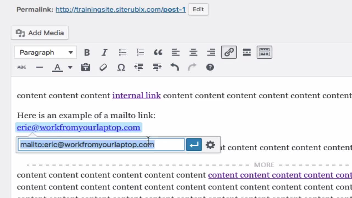Click the Add Media button

point(39,33)
